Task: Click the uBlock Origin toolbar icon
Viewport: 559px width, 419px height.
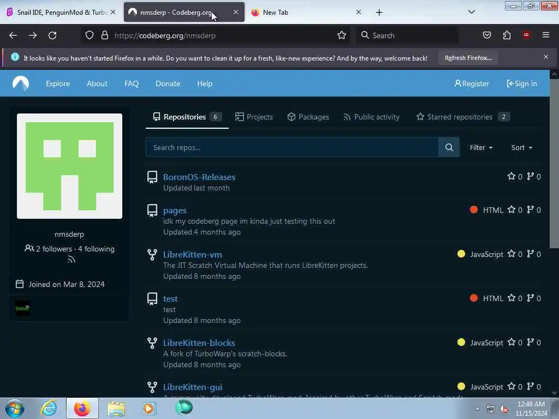Action: coord(526,34)
